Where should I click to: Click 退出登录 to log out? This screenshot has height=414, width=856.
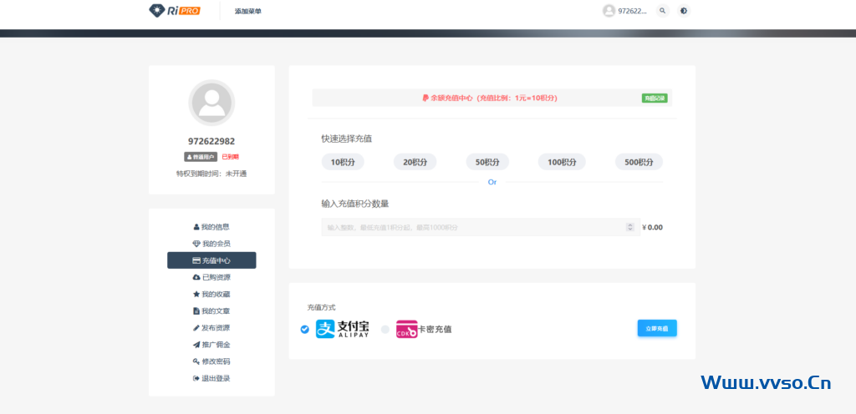(x=211, y=378)
